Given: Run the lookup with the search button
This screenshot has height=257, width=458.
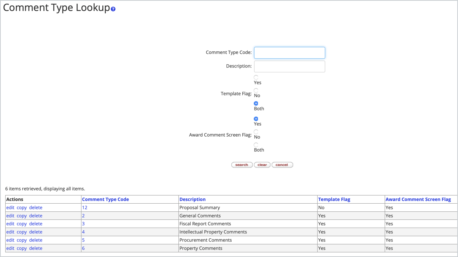Looking at the screenshot, I should click(x=242, y=165).
